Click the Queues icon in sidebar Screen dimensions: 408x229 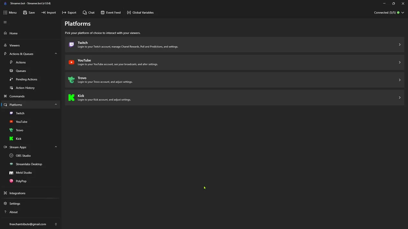coord(11,71)
